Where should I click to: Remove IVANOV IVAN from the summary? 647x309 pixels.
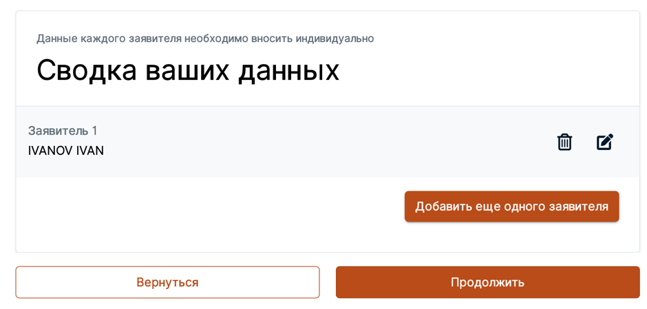(564, 142)
